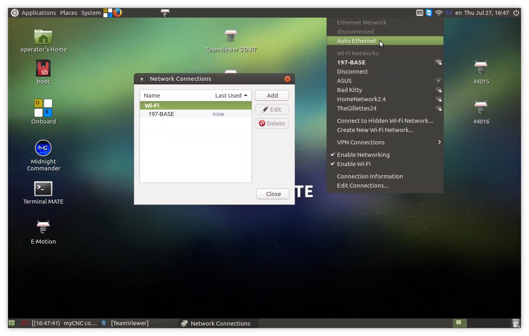
Task: Open the 44015 desktop shortcut
Action: pos(481,68)
